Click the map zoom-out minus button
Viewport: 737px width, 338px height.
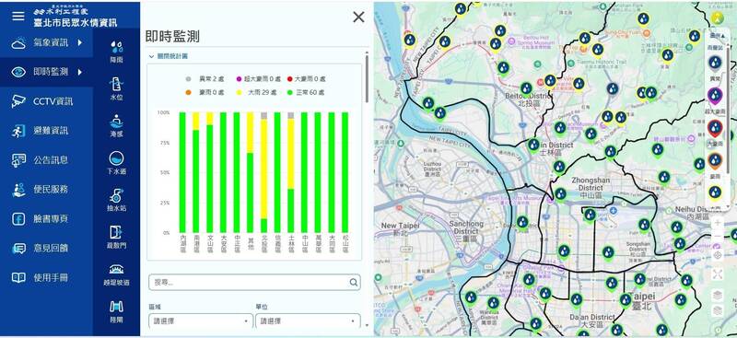click(718, 237)
